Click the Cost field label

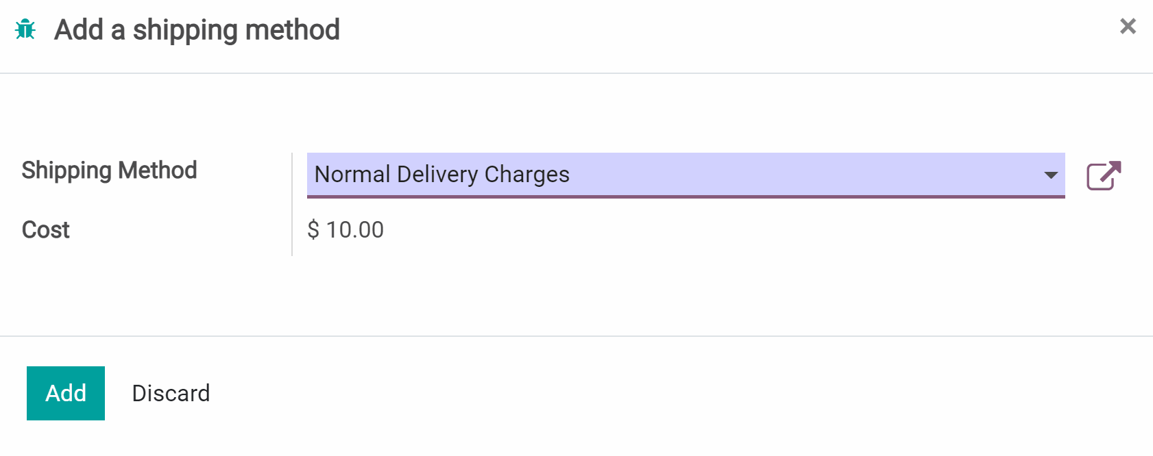click(46, 230)
